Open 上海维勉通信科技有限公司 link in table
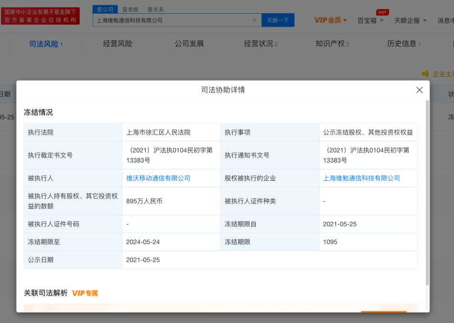 [361, 178]
